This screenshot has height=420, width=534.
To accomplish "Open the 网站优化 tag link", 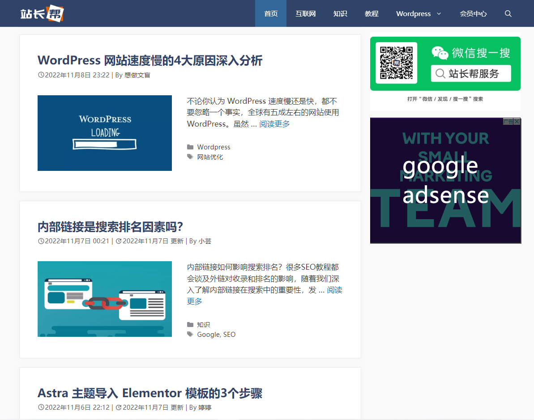I will 210,157.
